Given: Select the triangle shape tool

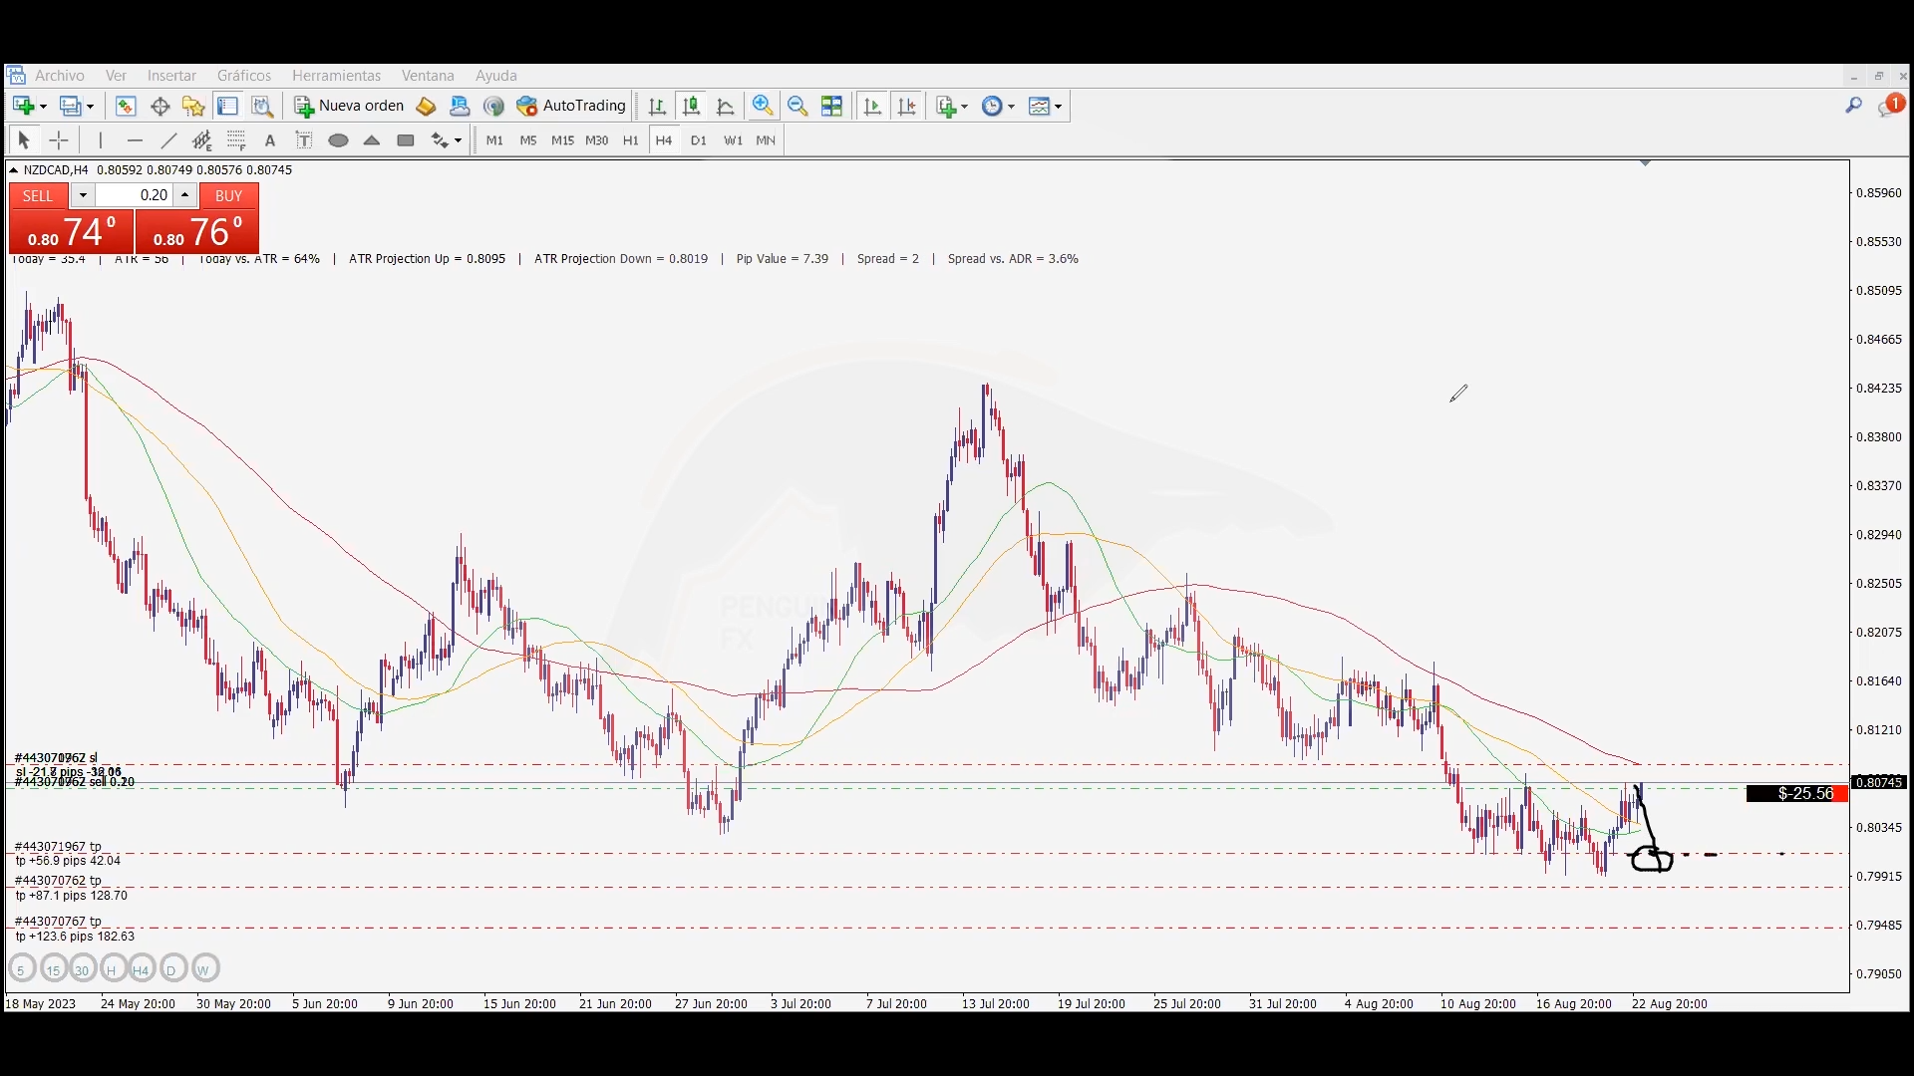Looking at the screenshot, I should (372, 140).
